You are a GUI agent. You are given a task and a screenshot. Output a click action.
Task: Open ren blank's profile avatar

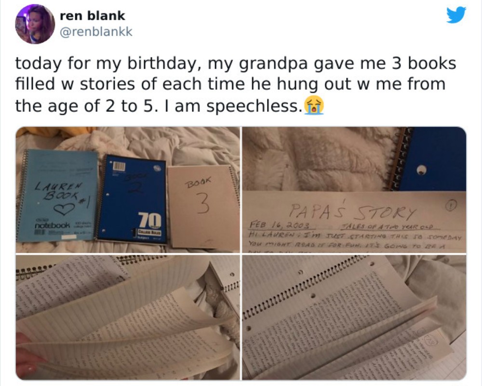35,24
